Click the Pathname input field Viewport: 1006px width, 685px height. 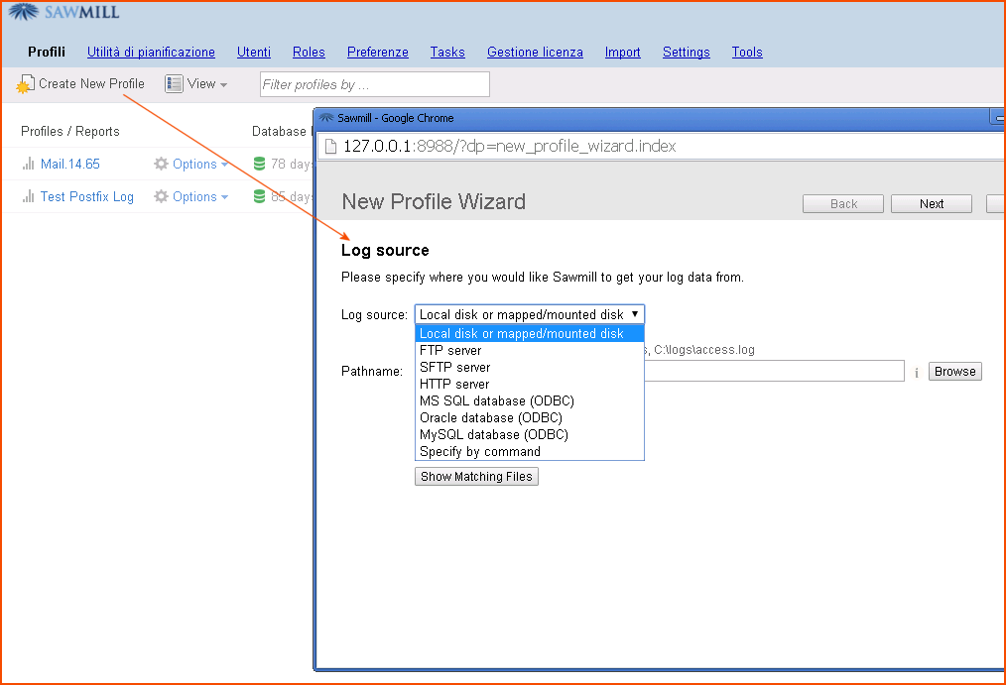coord(774,371)
